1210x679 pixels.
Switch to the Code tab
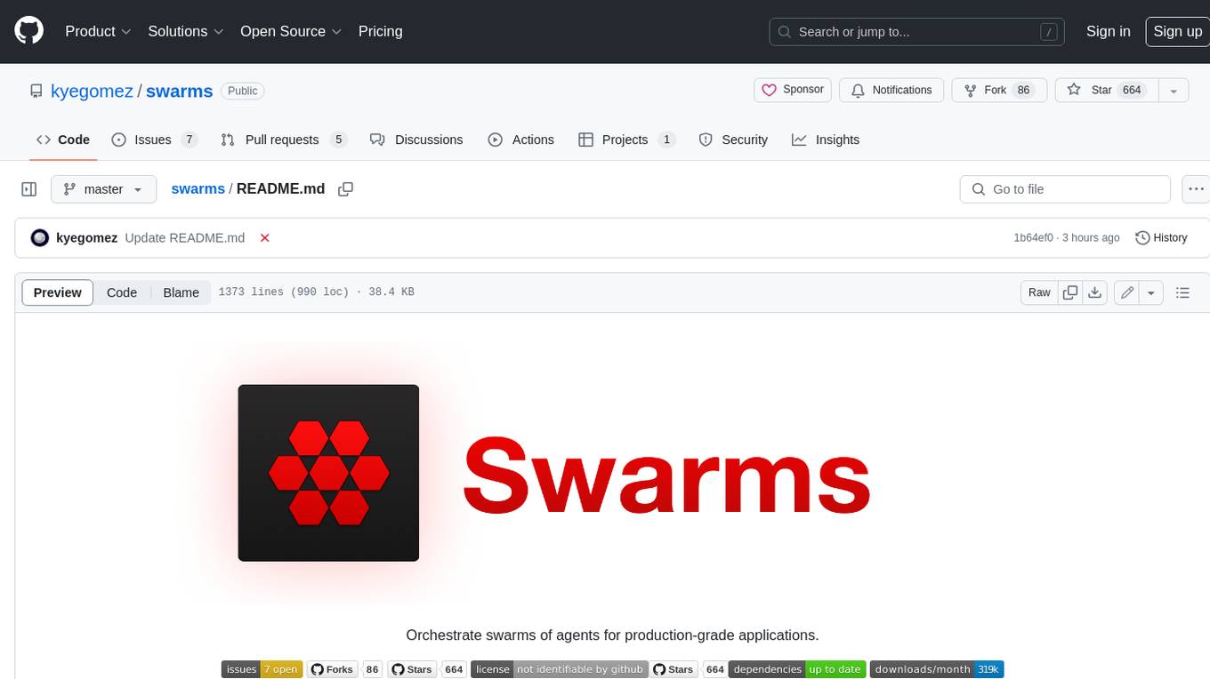click(62, 140)
